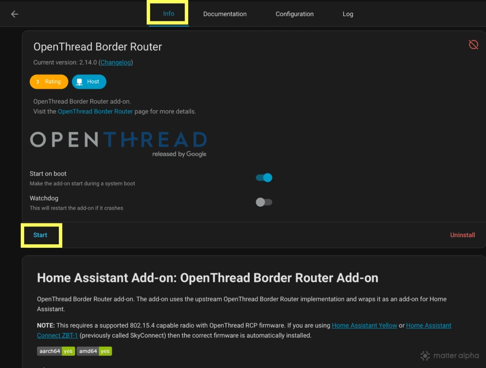Open the Configuration tab
486x368 pixels.
pos(295,14)
